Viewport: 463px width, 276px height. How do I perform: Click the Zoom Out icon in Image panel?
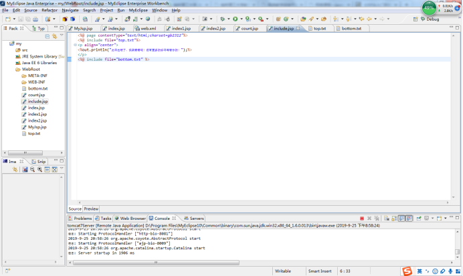click(x=32, y=170)
